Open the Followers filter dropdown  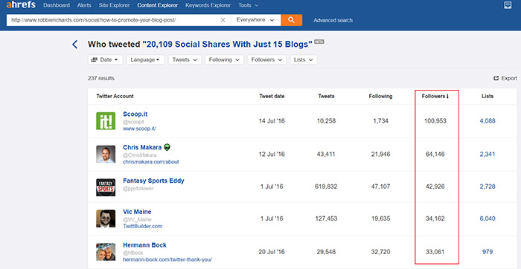266,59
